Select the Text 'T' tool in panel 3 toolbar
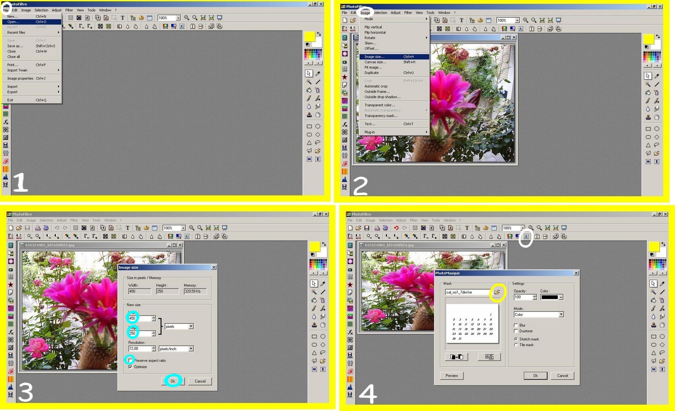675x411 pixels. point(128,228)
